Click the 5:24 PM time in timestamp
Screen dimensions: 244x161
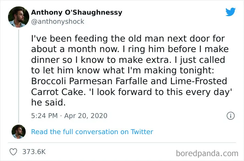(x=44, y=116)
